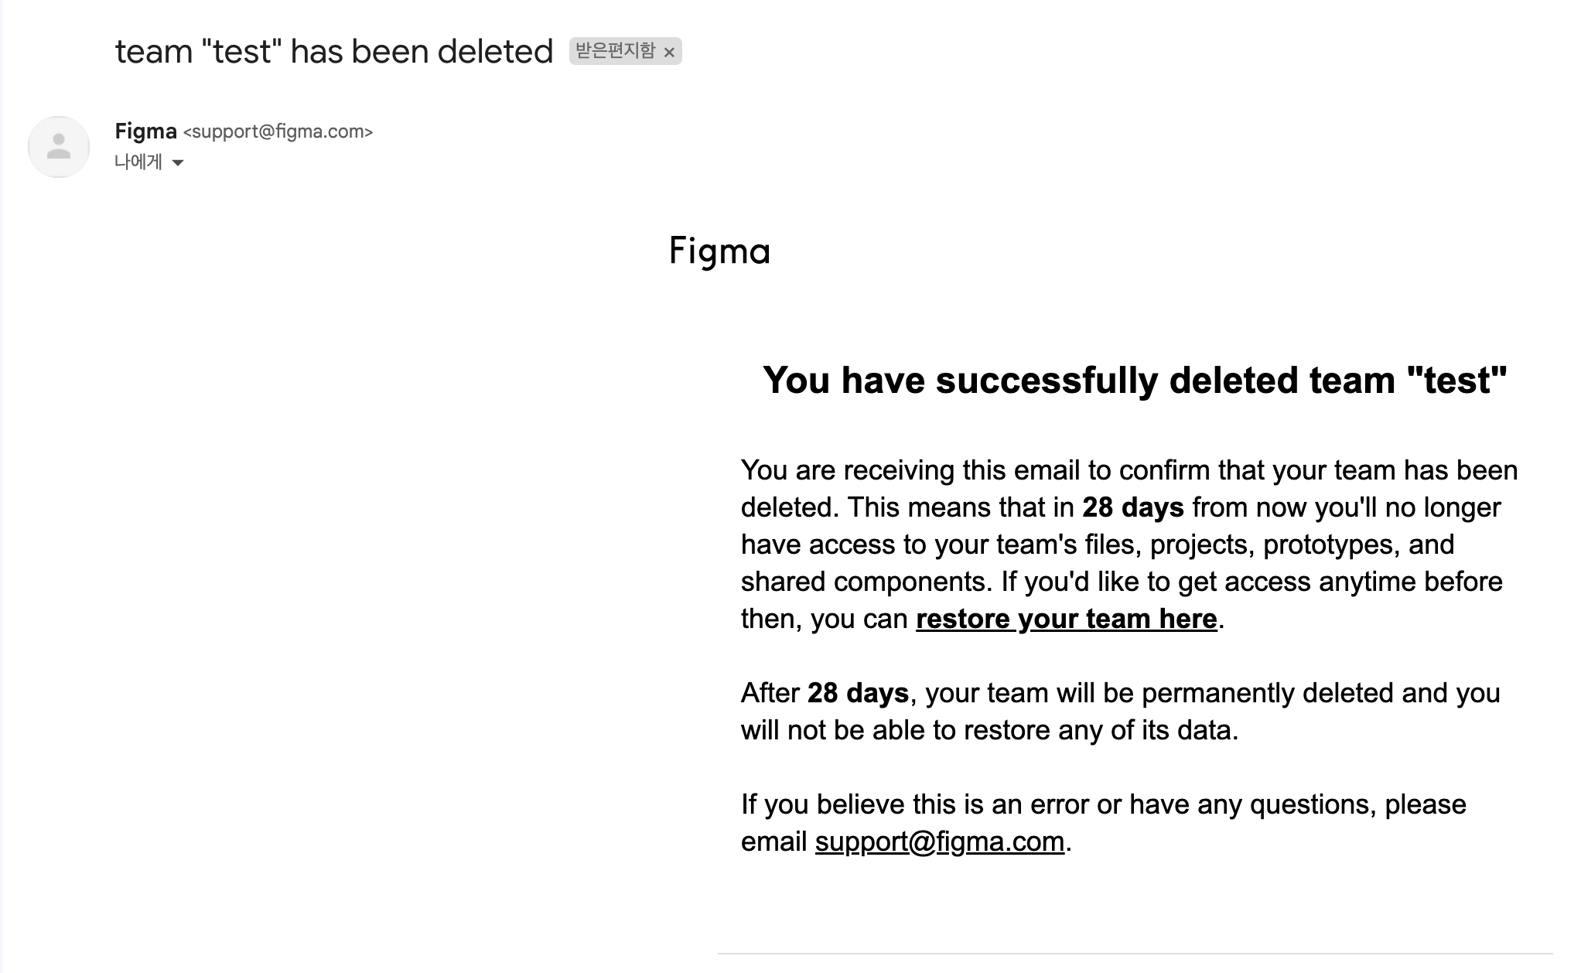
Task: Open the restore your team here link
Action: [x=1067, y=619]
